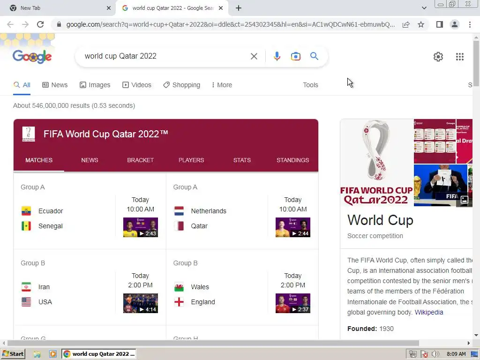Click the vertical scrollbar thumb
The width and height of the screenshot is (480, 360).
point(476,63)
